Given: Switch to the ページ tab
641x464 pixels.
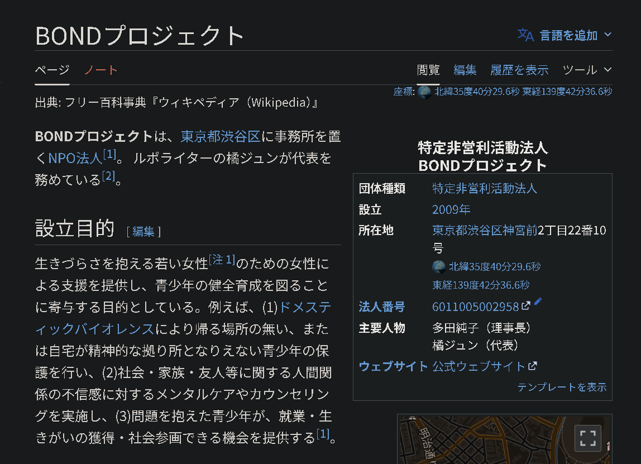Looking at the screenshot, I should click(x=52, y=70).
